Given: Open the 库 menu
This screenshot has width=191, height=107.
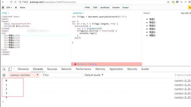Looking at the screenshot, I should click(16, 7).
